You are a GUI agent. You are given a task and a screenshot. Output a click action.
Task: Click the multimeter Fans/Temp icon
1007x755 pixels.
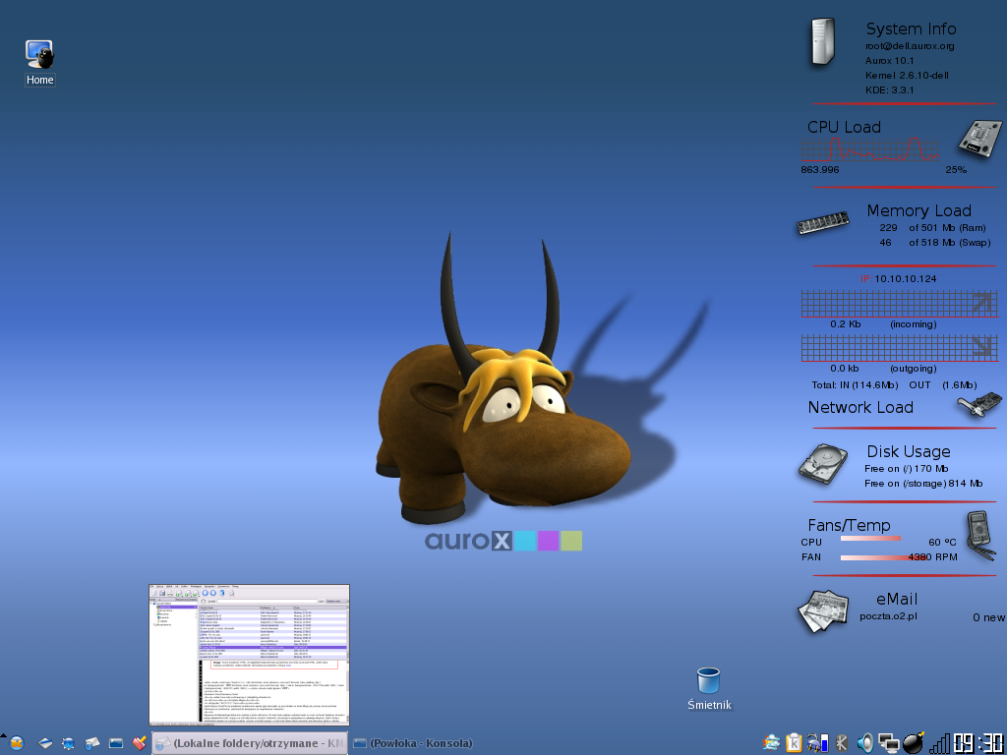coord(980,536)
